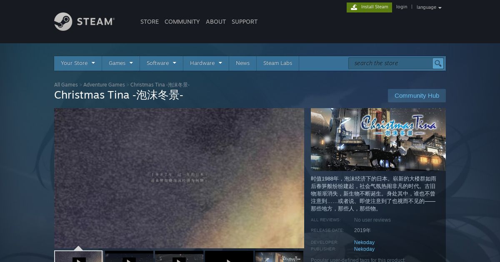Select the third video thumbnail
Viewport: 500px width, 262px height.
[179, 257]
